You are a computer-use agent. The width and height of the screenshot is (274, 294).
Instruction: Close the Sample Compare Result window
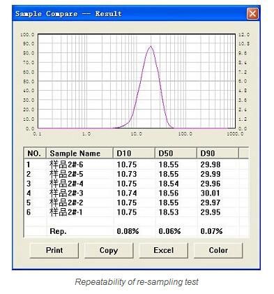(x=252, y=14)
